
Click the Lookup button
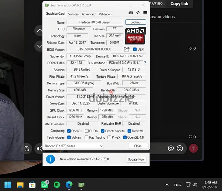[x=136, y=22]
